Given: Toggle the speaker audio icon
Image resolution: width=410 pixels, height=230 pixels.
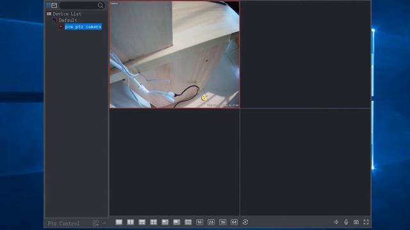Looking at the screenshot, I should click(x=336, y=222).
